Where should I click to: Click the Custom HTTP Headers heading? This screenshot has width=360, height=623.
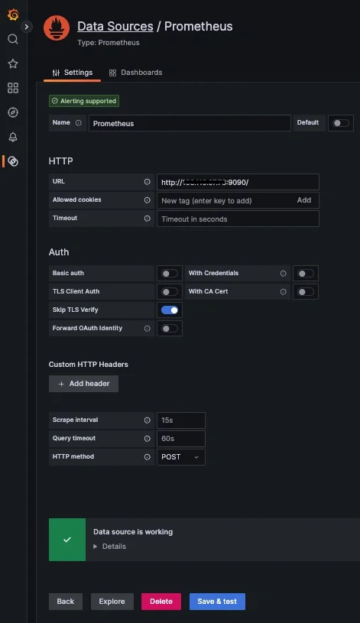pos(88,365)
